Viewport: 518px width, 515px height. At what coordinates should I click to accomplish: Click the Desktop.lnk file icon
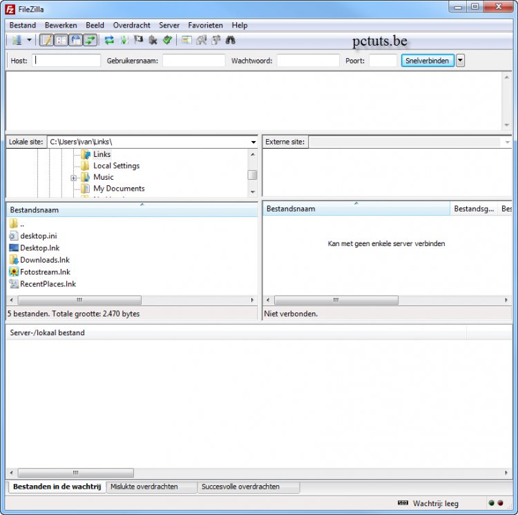coord(14,248)
